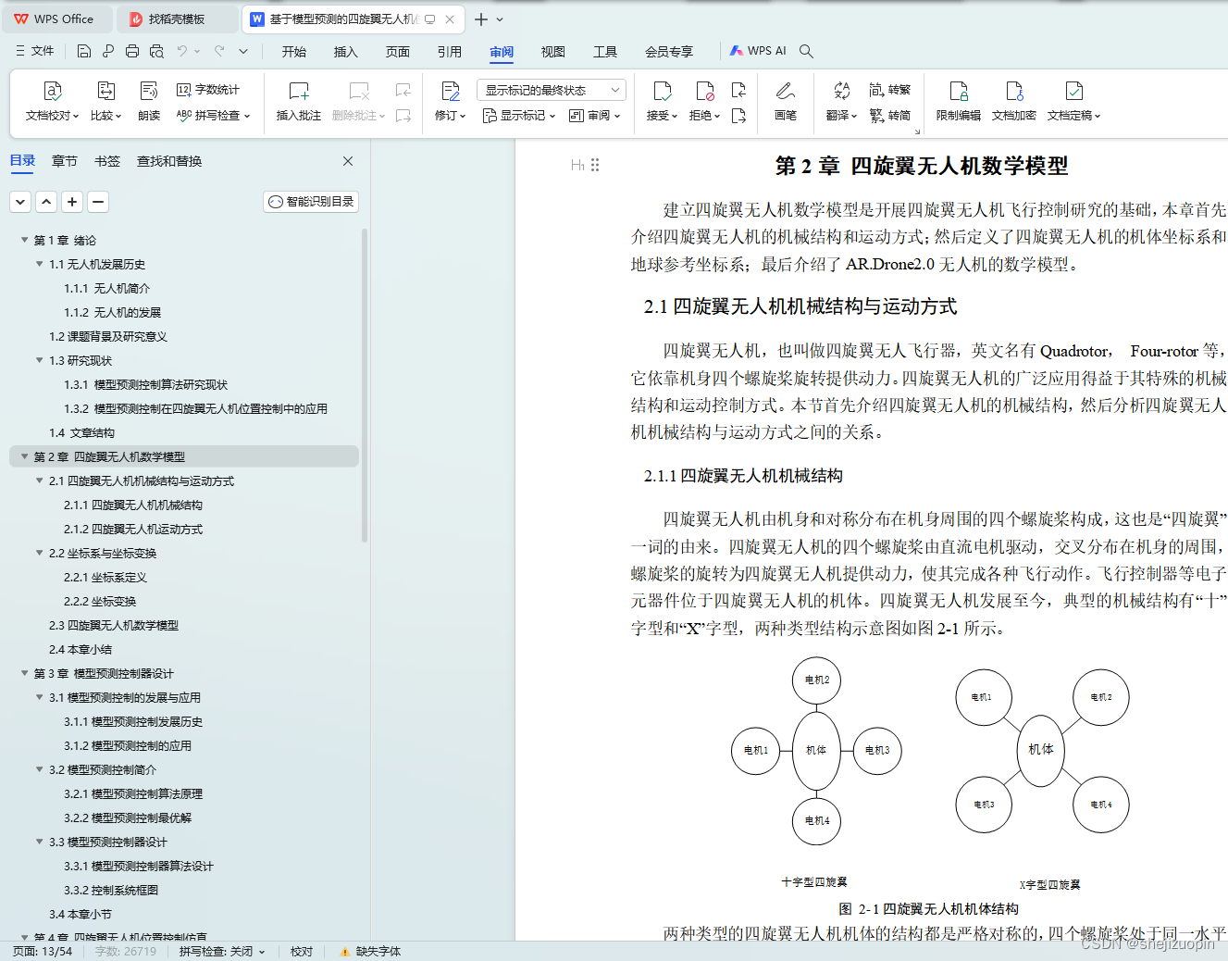This screenshot has width=1228, height=961.
Task: Click 插入批注 insert comment icon
Action: (x=298, y=91)
